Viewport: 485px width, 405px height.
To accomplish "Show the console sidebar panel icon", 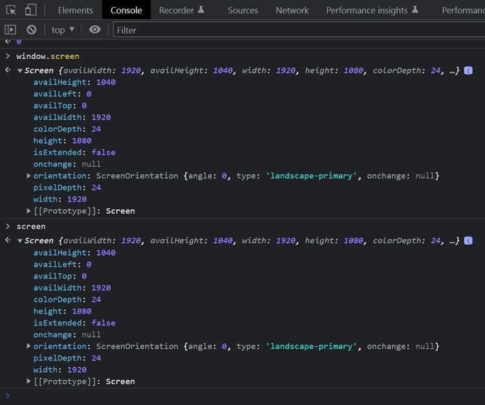I will click(x=10, y=30).
